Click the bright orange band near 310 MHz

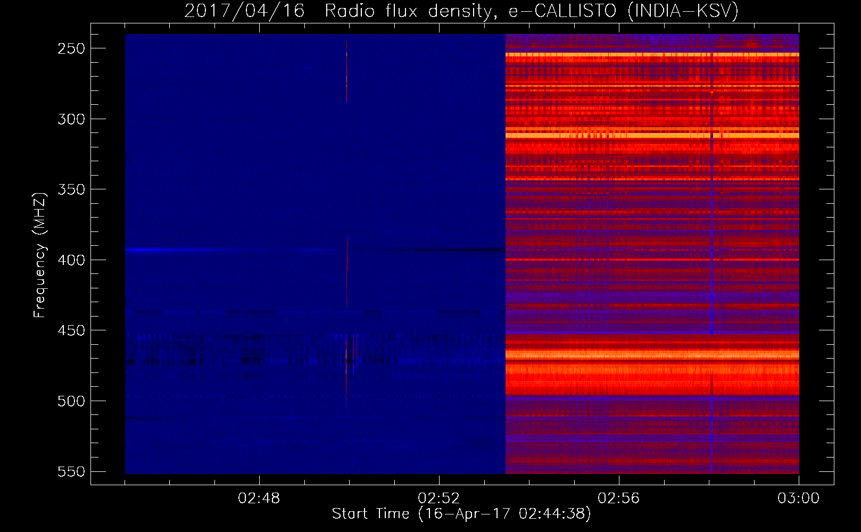[x=652, y=136]
